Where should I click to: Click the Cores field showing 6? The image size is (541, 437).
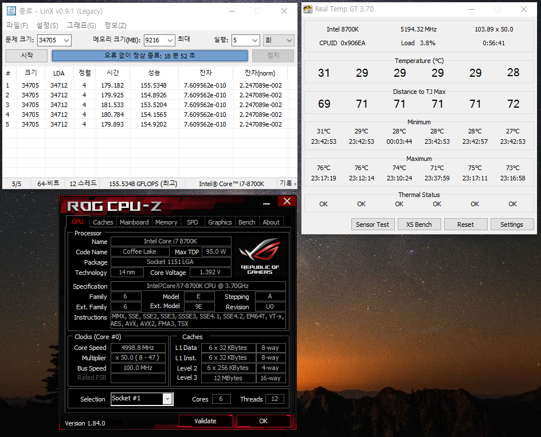pyautogui.click(x=221, y=399)
